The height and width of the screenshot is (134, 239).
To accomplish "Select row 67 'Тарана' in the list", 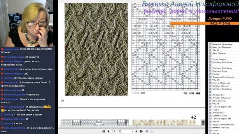I will pos(216,110).
